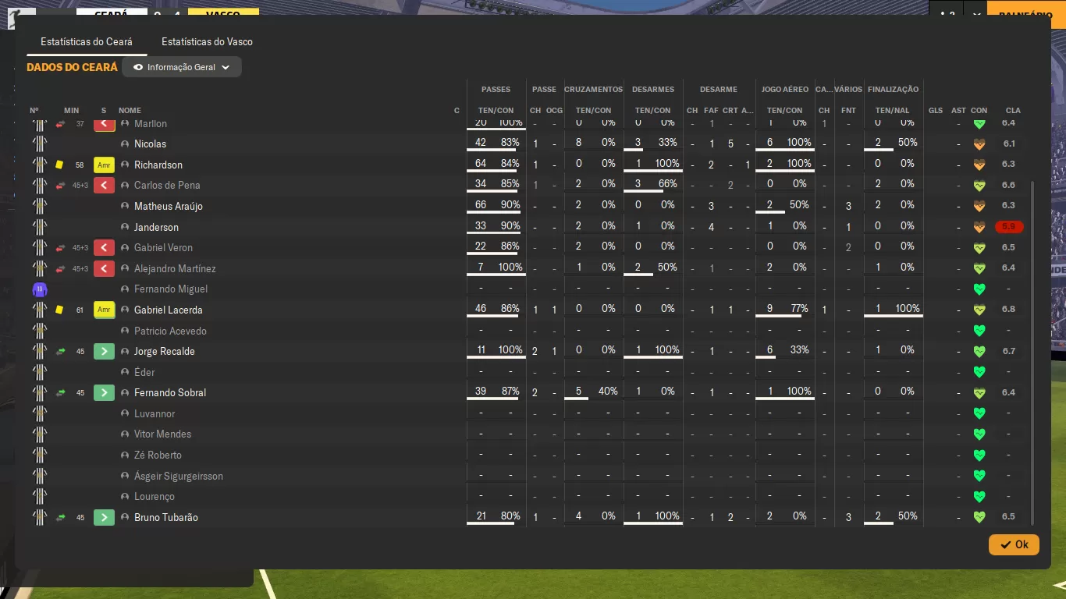The height and width of the screenshot is (599, 1066).
Task: Click Fernando Sobral's green substituted-on arrow
Action: point(104,392)
